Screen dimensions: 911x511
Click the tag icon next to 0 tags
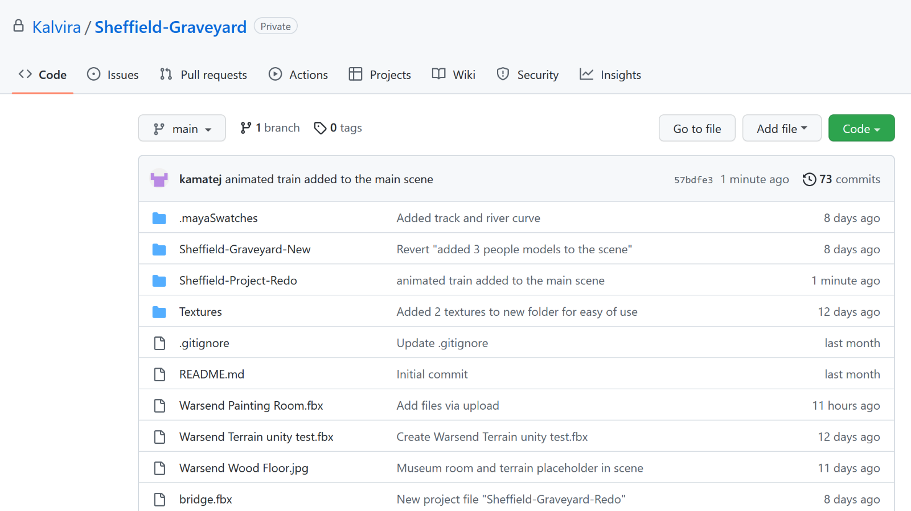tap(320, 128)
